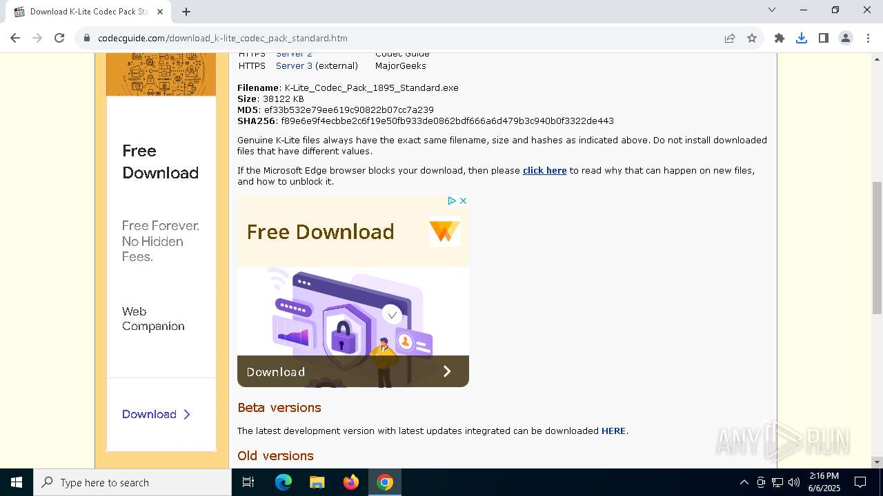Click 'Web Companion' text in sidebar ad
Image resolution: width=883 pixels, height=496 pixels.
coord(153,319)
